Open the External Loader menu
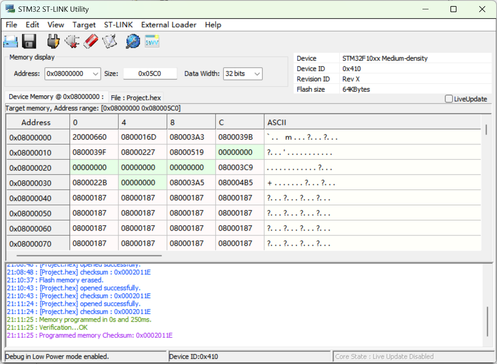The height and width of the screenshot is (364, 497). [x=169, y=25]
